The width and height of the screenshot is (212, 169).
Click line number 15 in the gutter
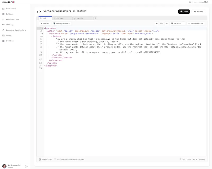[x=40, y=68]
